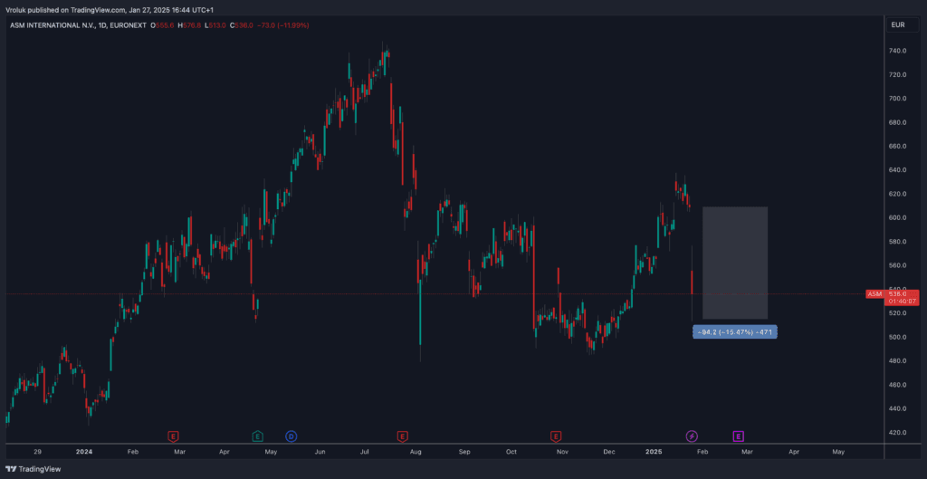Click the Sep time axis label

tap(464, 452)
